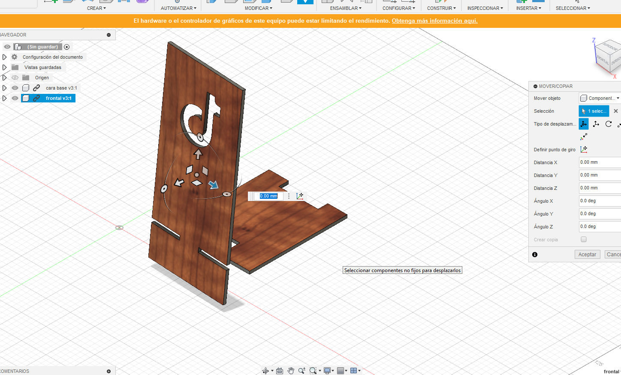Enable the Crear copia checkbox
Screen dimensions: 621x375
[x=584, y=240]
